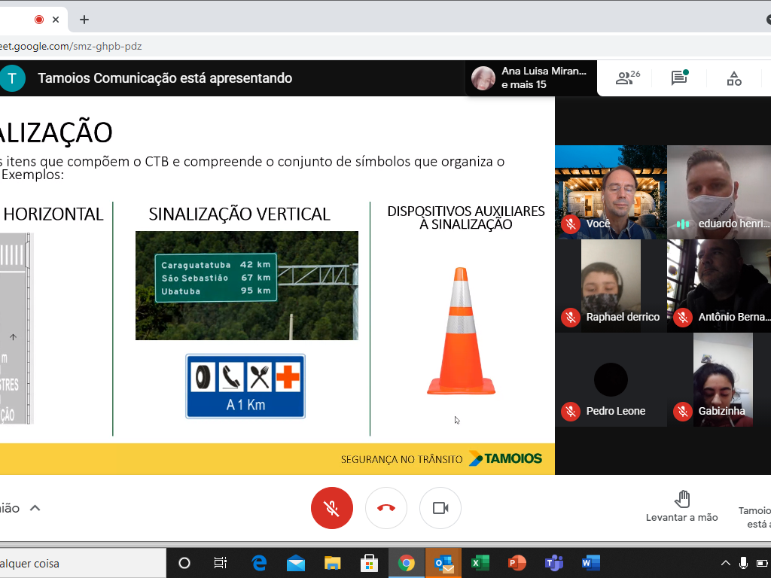Open Microsoft Teams from the taskbar
This screenshot has height=578, width=771.
[x=554, y=563]
